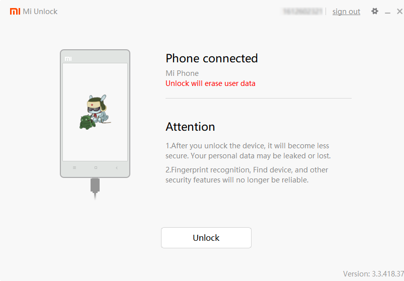404x281 pixels.
Task: Click the Unlock button
Action: pyautogui.click(x=206, y=238)
